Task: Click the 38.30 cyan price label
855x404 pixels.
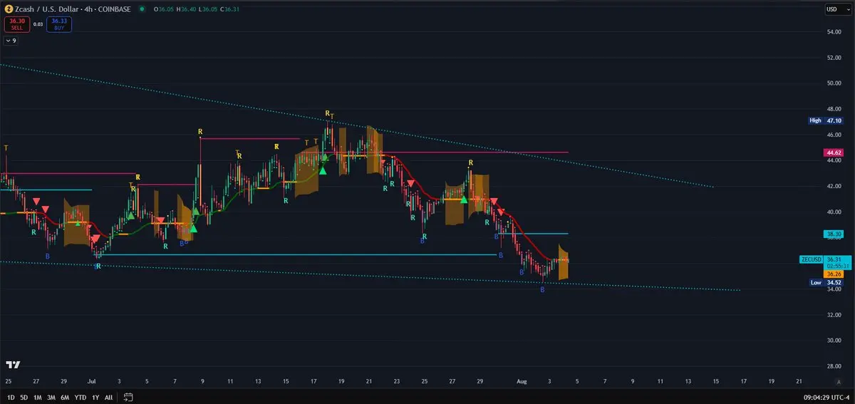Action: tap(834, 234)
